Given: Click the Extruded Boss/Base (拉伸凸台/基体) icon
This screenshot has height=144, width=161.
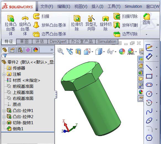Looking at the screenshot, I should click(10, 18).
